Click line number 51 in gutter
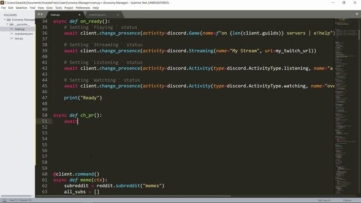Screen dimensions: 361x203 pos(45,121)
